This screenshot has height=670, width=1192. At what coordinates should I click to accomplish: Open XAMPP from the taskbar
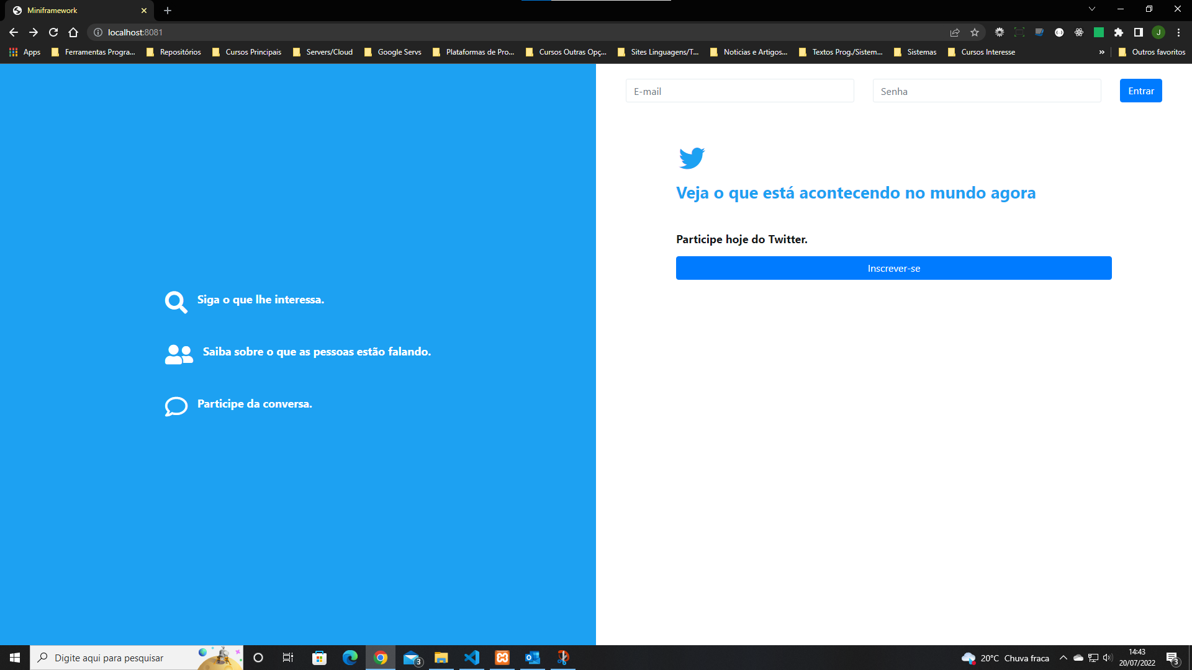[x=502, y=658]
